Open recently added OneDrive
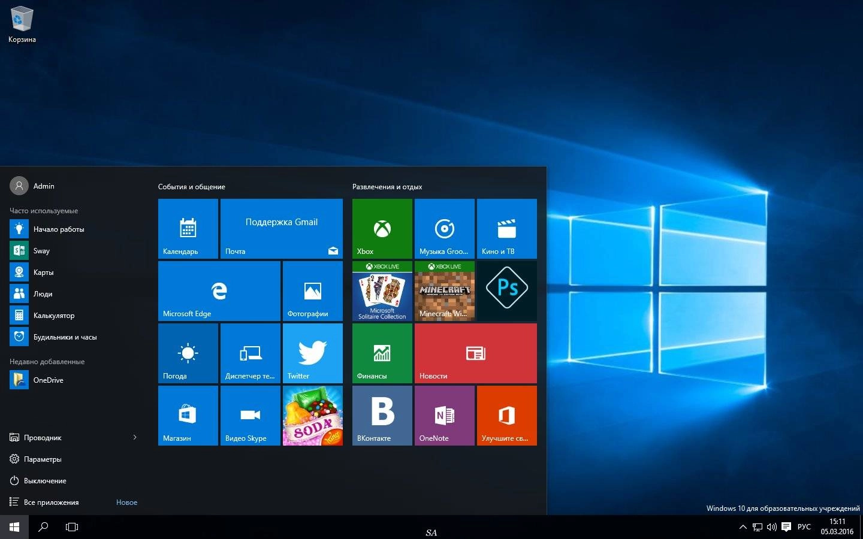Image resolution: width=863 pixels, height=539 pixels. click(x=74, y=380)
